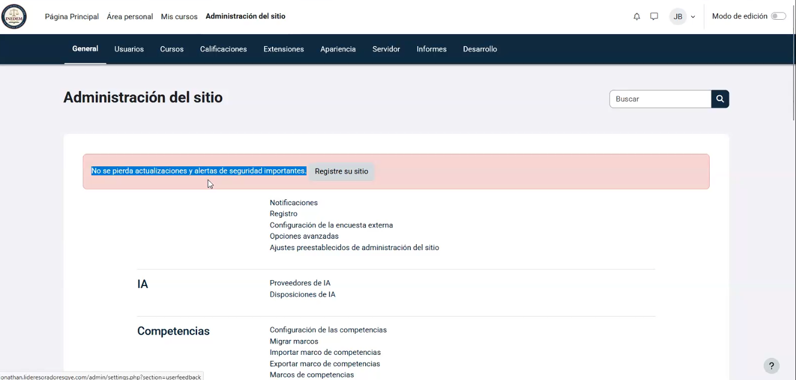This screenshot has height=380, width=796.
Task: Open the help question mark button
Action: (771, 366)
